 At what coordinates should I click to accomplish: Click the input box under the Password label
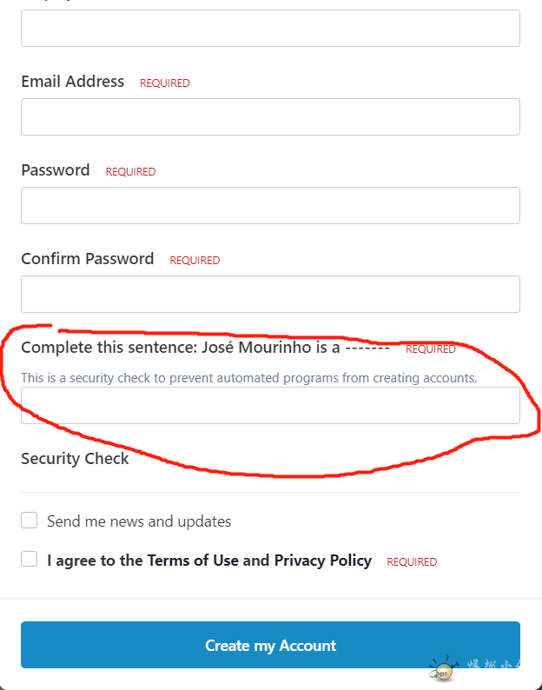click(x=270, y=205)
